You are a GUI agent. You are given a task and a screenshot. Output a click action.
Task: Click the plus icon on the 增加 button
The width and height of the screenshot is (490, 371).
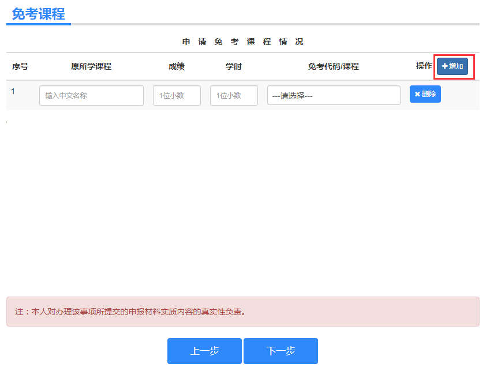point(444,66)
